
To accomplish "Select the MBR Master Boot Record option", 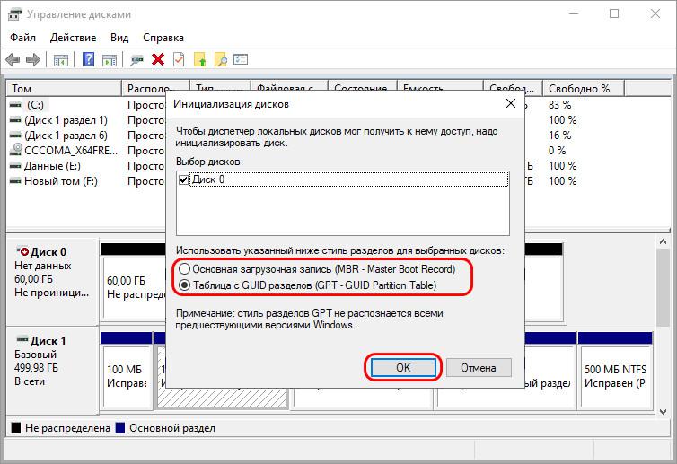I will (317, 269).
